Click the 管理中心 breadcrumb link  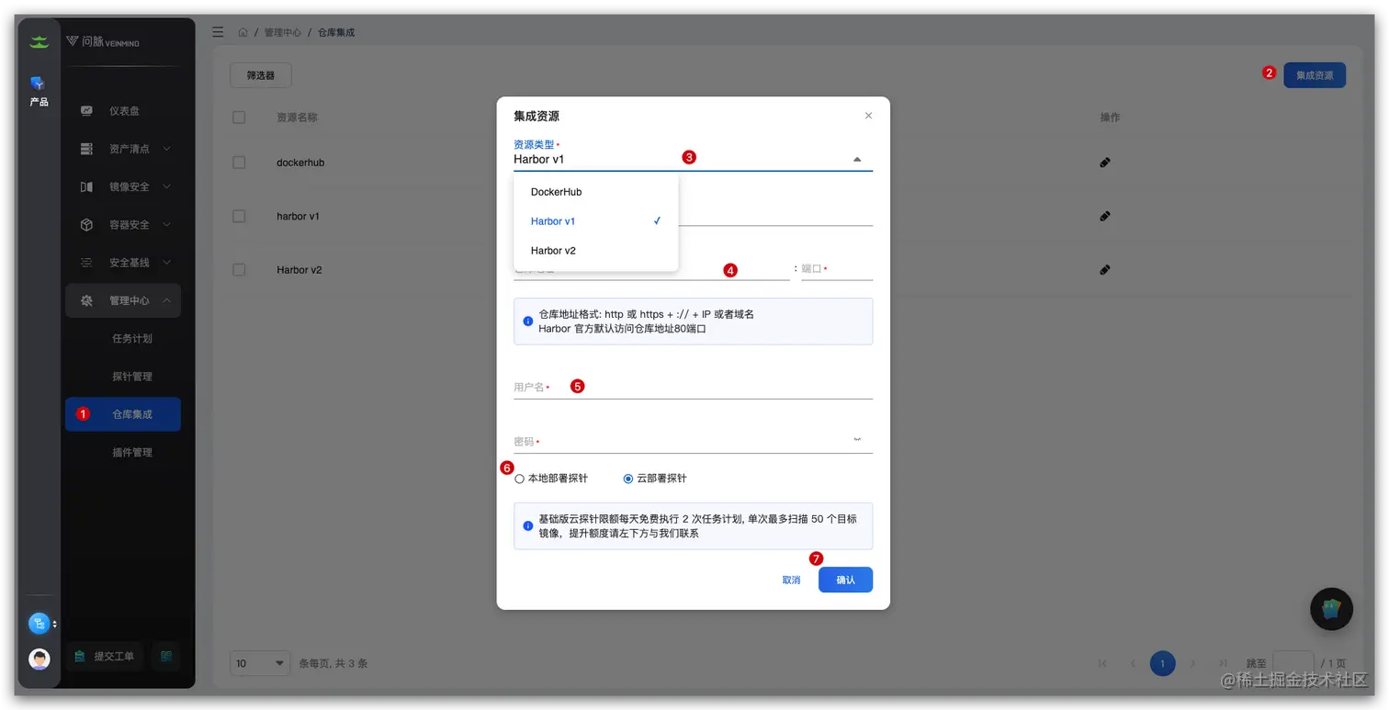(x=283, y=32)
